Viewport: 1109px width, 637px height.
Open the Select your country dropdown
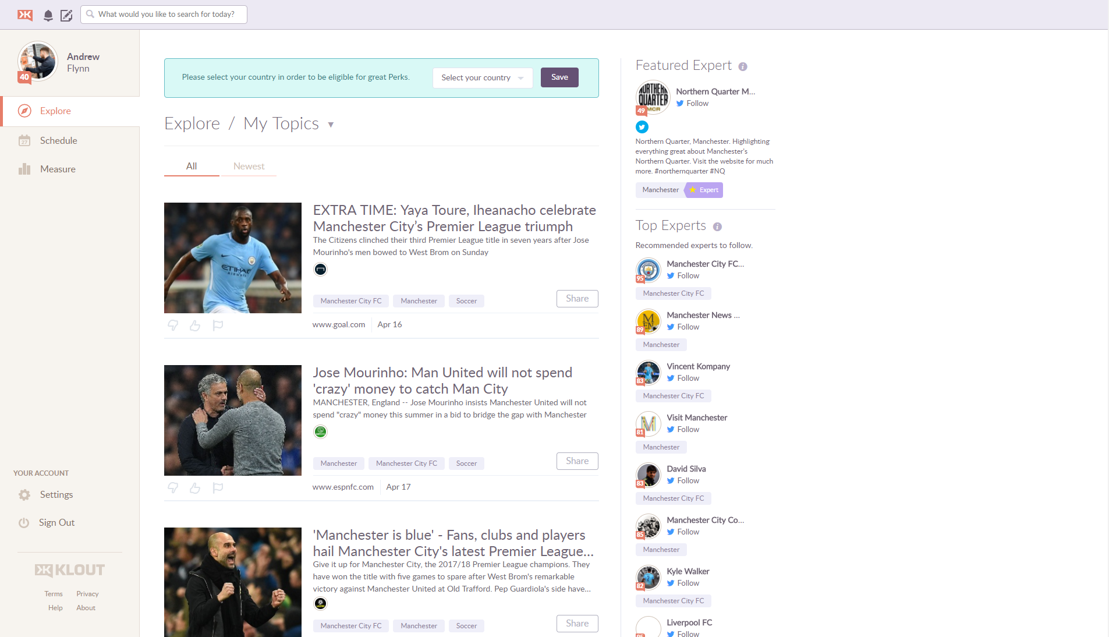coord(483,77)
